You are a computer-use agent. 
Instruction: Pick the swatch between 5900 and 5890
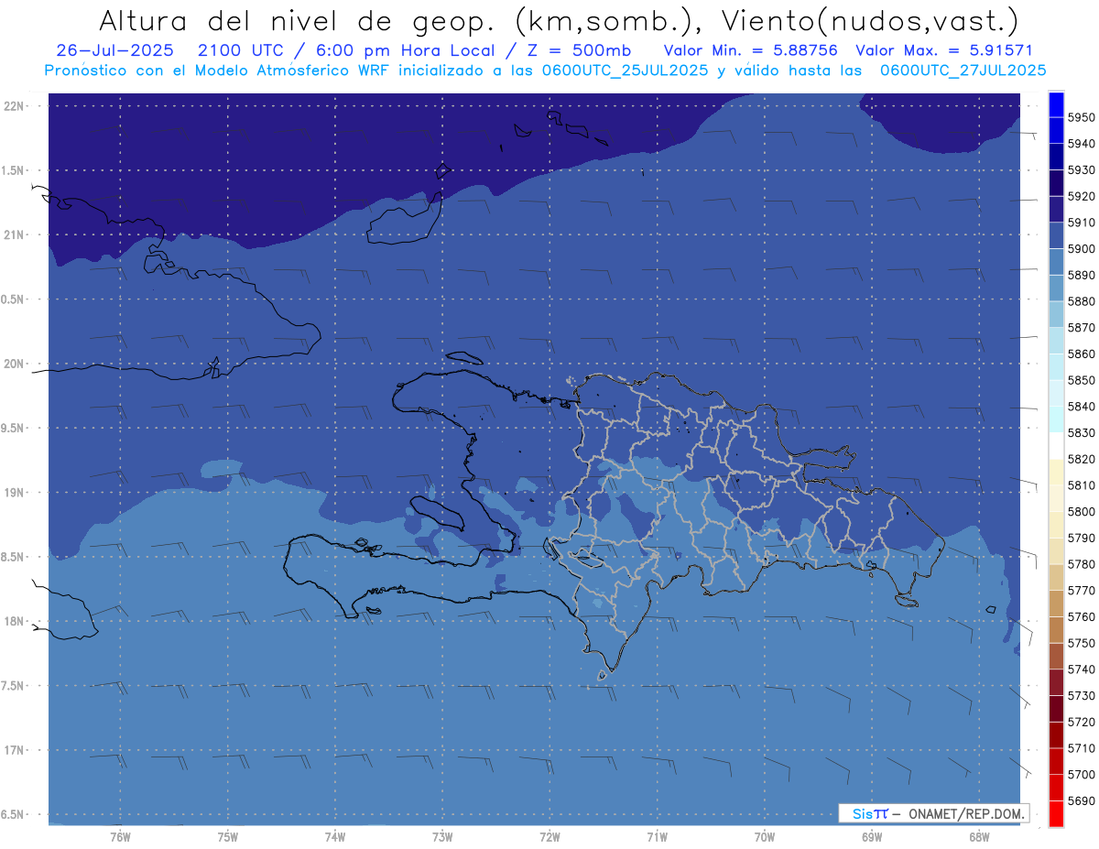[x=1056, y=262]
